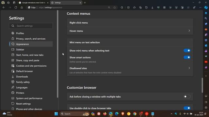This screenshot has height=117, width=209.
Task: Click the browser Home button
Action: [22, 7]
